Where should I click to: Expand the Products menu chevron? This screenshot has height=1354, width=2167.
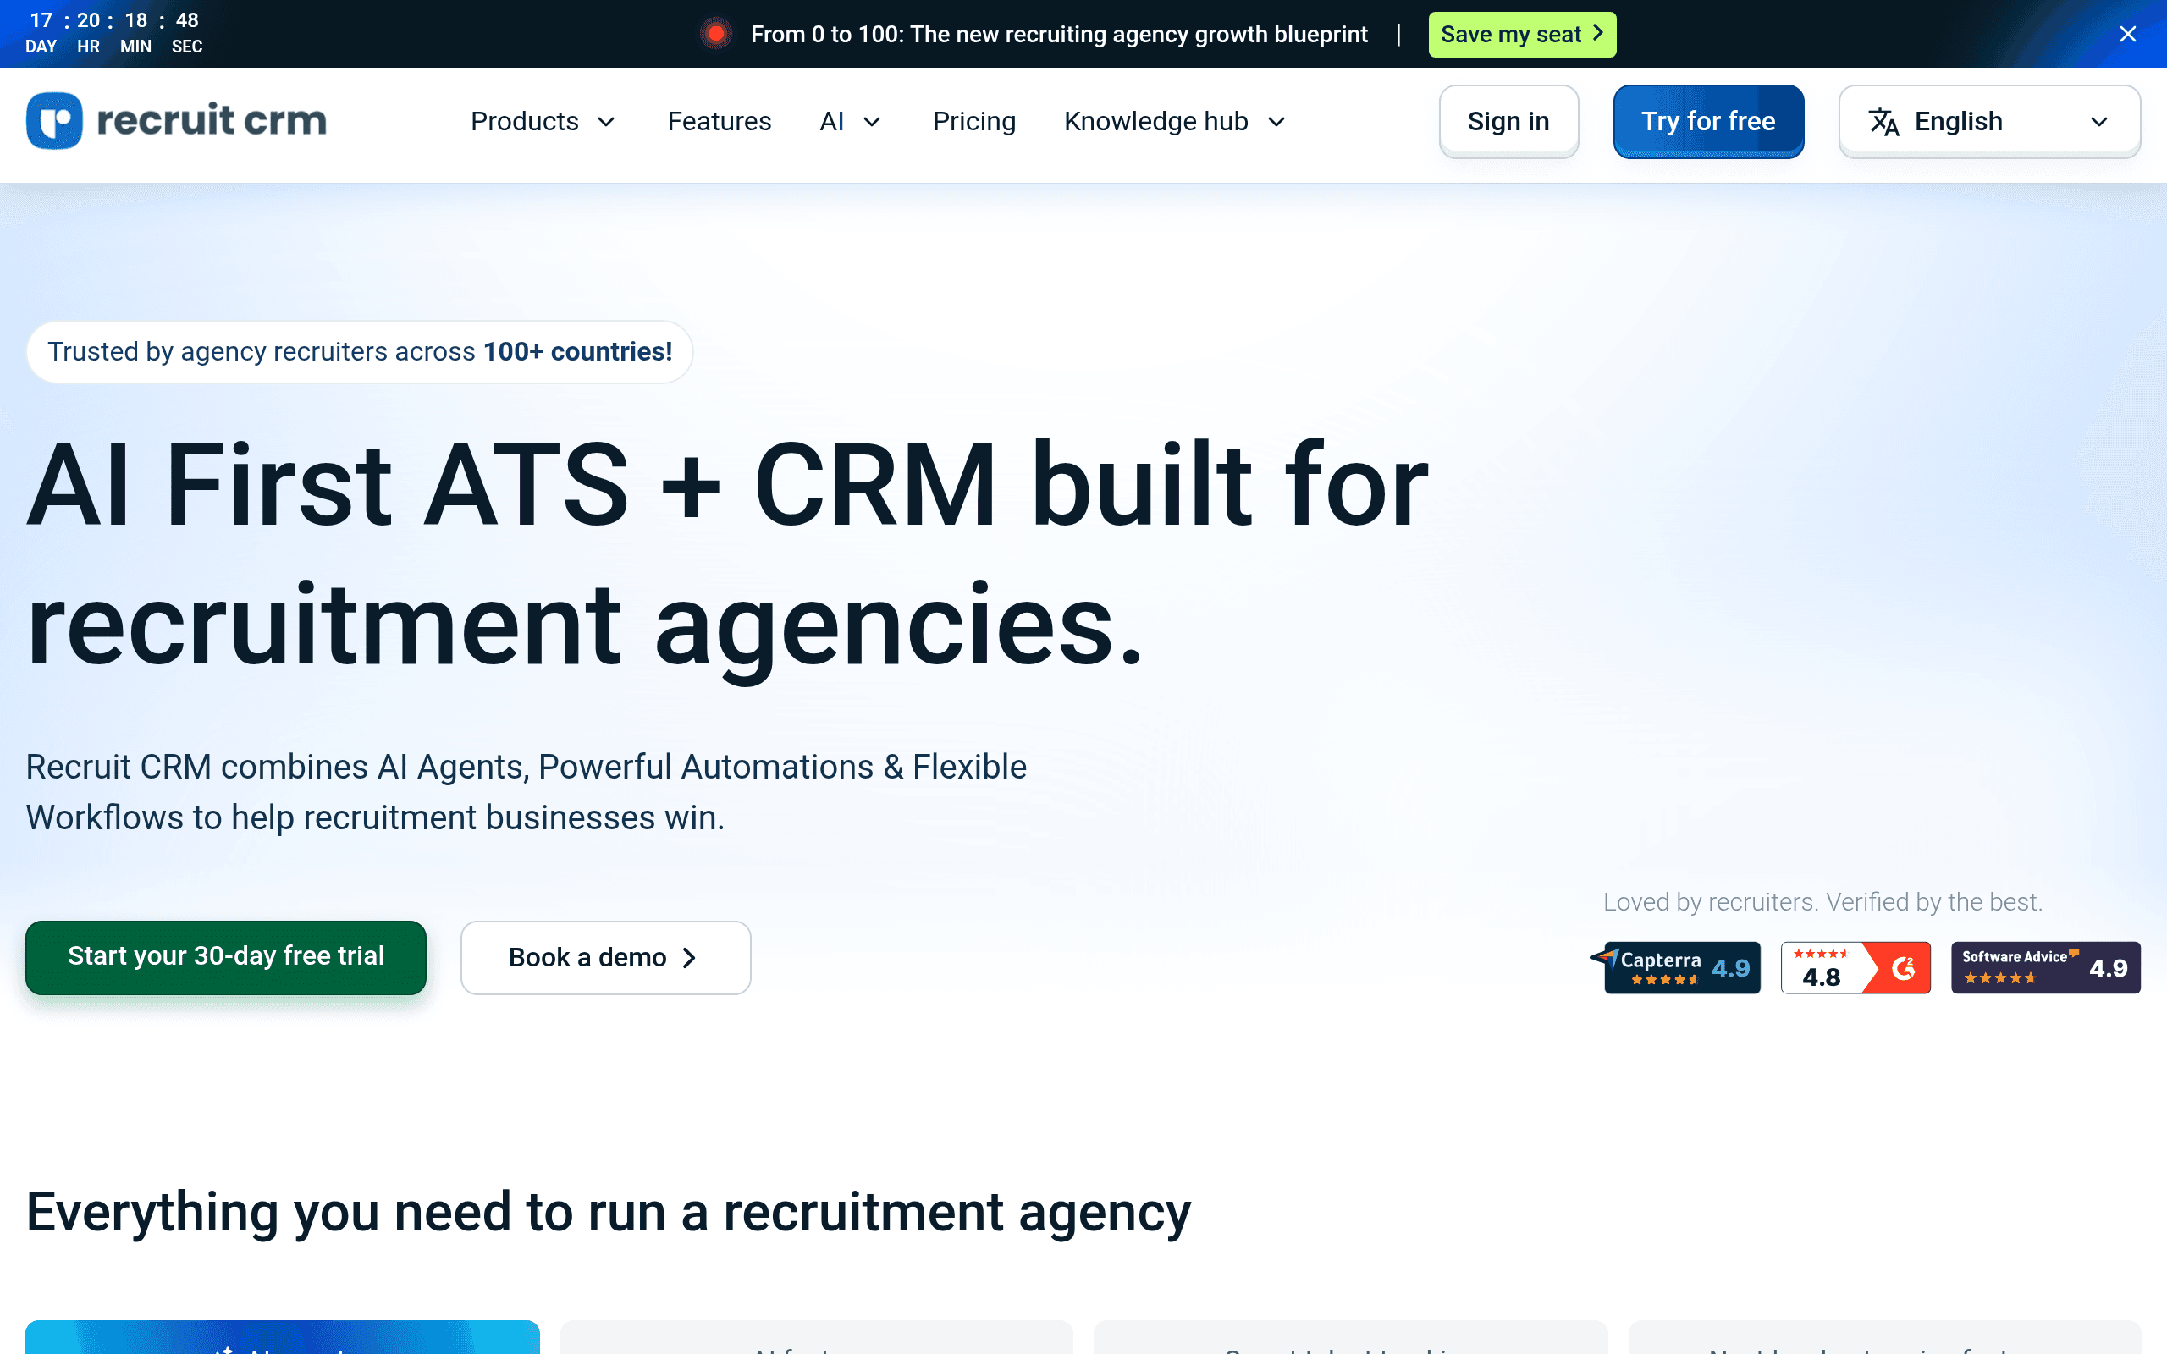(x=606, y=122)
